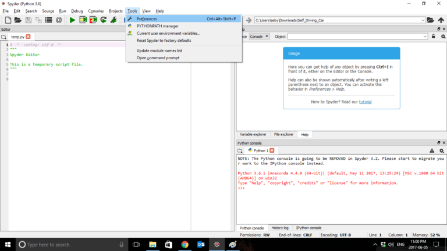This screenshot has height=251, width=447.
Task: Save file with the floppy disk icon
Action: pyautogui.click(x=28, y=20)
